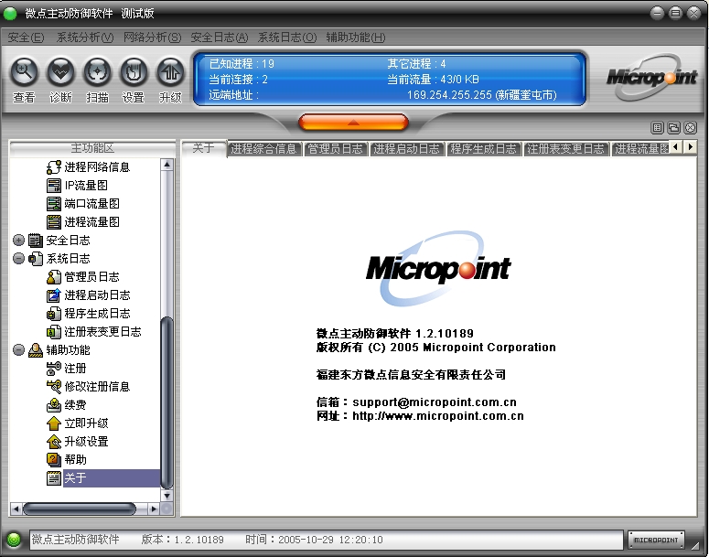The height and width of the screenshot is (557, 709).
Task: Select the 关于 tab
Action: [203, 148]
